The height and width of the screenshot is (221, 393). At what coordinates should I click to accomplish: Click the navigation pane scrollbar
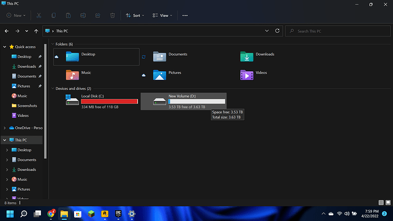46,101
